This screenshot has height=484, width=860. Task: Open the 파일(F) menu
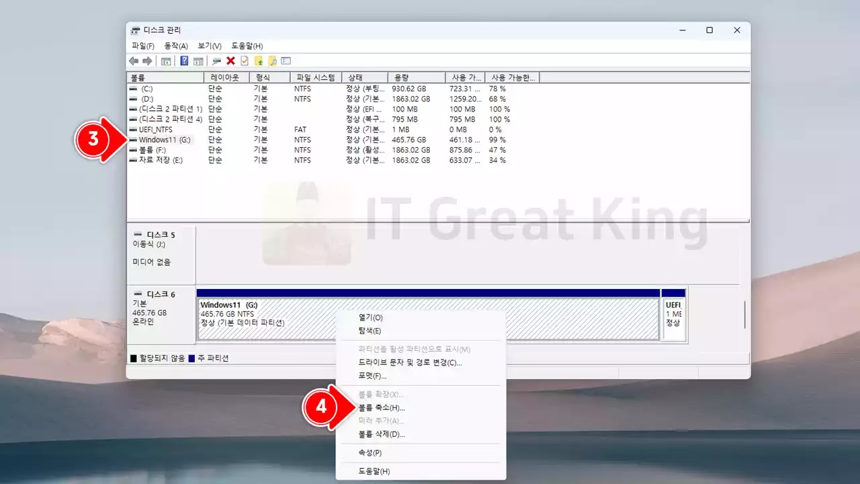[x=142, y=46]
